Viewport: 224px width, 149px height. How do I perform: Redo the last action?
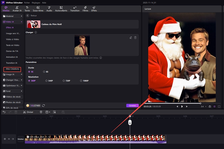pyautogui.click(x=10, y=112)
